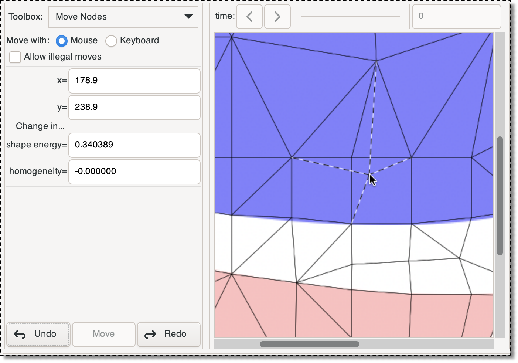The width and height of the screenshot is (518, 363).
Task: Click the homogeneity value field
Action: point(134,172)
